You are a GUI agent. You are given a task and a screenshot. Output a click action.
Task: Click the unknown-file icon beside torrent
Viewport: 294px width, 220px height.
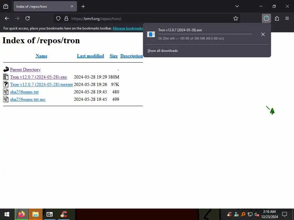[x=6, y=84]
